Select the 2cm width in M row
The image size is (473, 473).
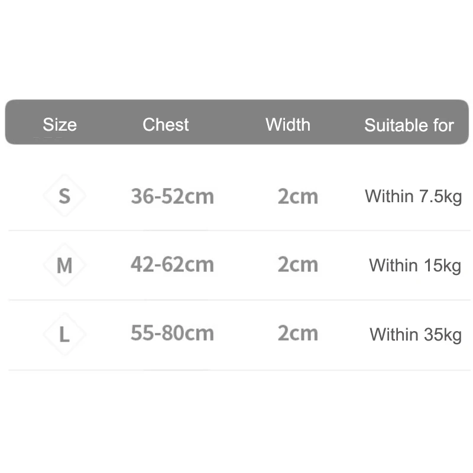[x=298, y=264]
